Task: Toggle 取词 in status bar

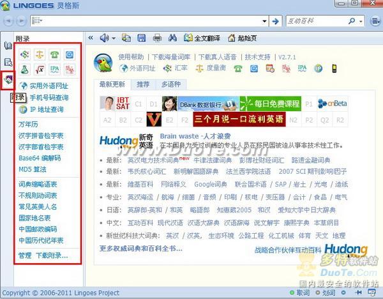Action: tap(300, 293)
